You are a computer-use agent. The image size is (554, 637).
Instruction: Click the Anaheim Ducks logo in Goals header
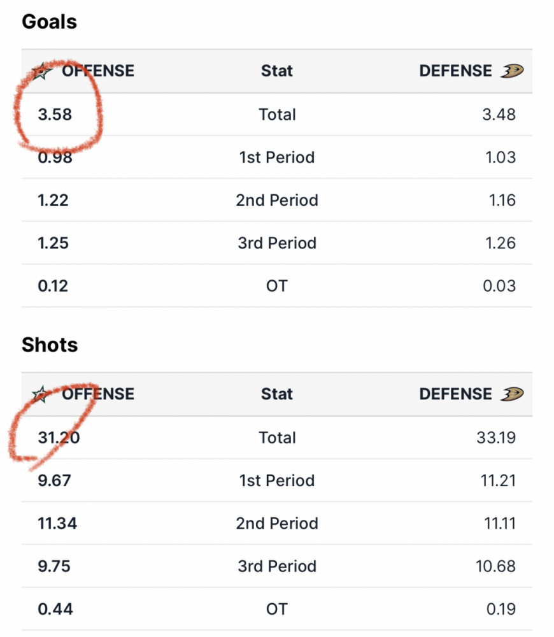pos(512,71)
